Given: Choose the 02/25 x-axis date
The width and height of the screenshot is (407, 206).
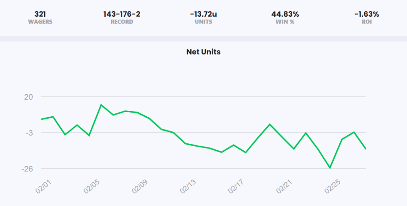Looking at the screenshot, I should (x=334, y=186).
